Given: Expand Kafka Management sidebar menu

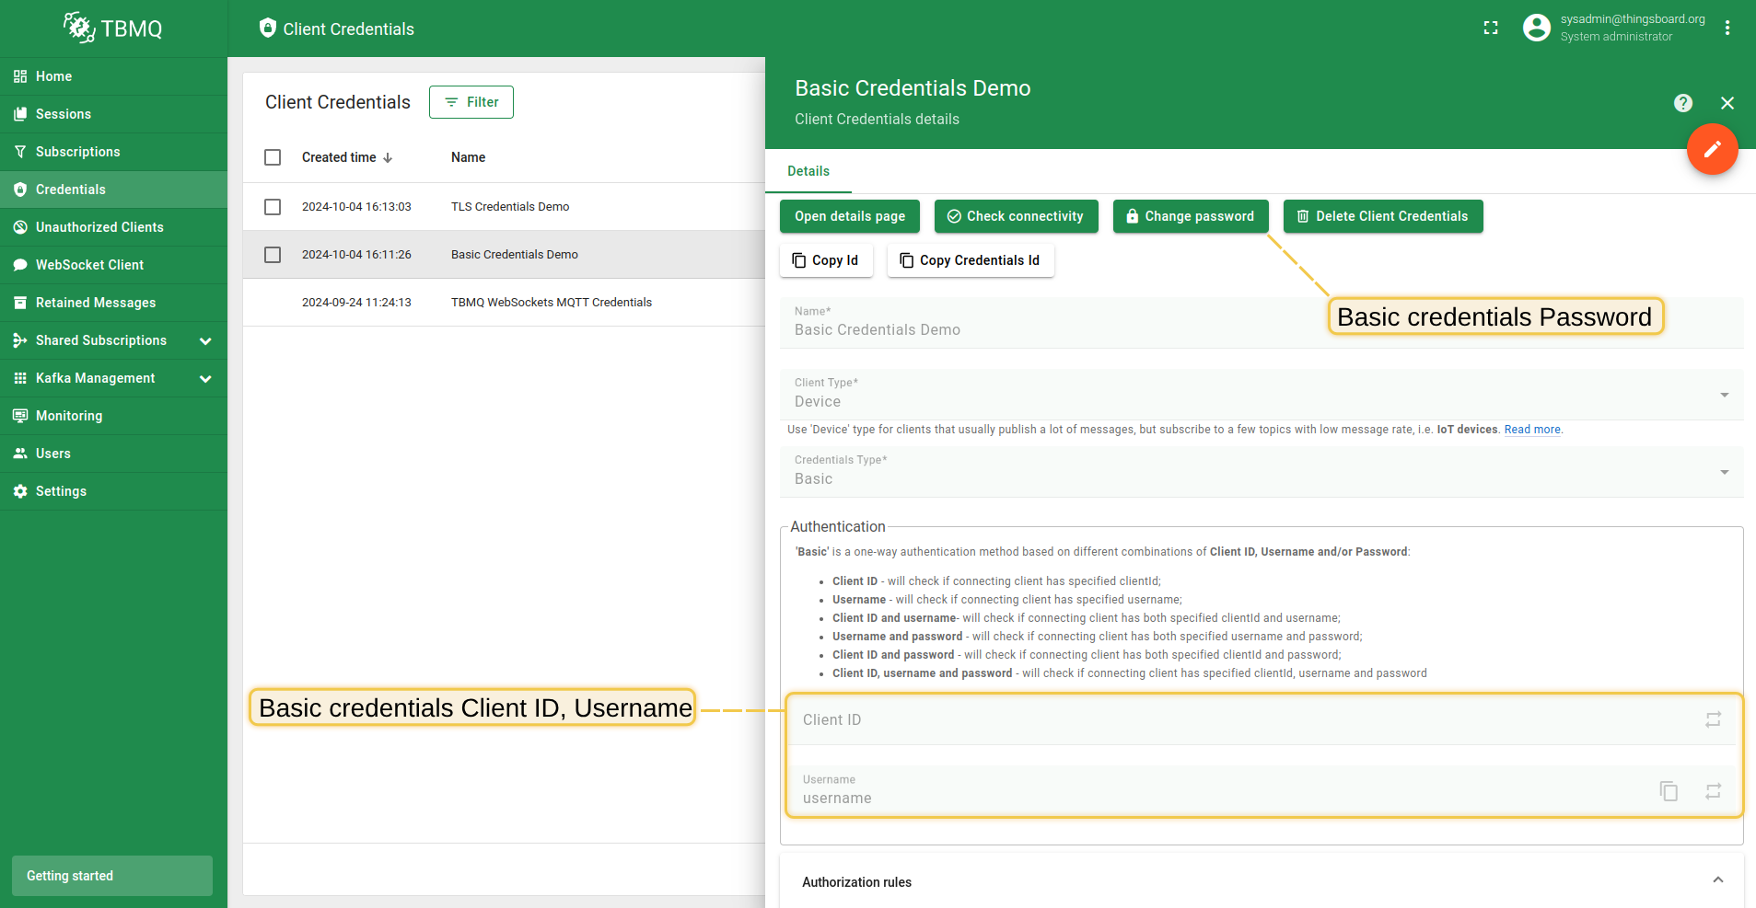Looking at the screenshot, I should (x=205, y=378).
